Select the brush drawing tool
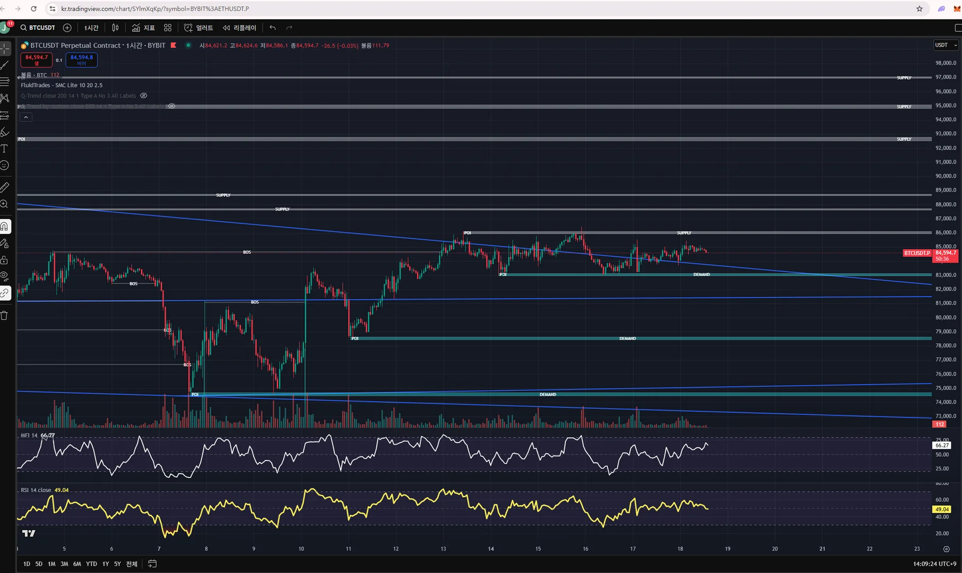 pos(5,132)
